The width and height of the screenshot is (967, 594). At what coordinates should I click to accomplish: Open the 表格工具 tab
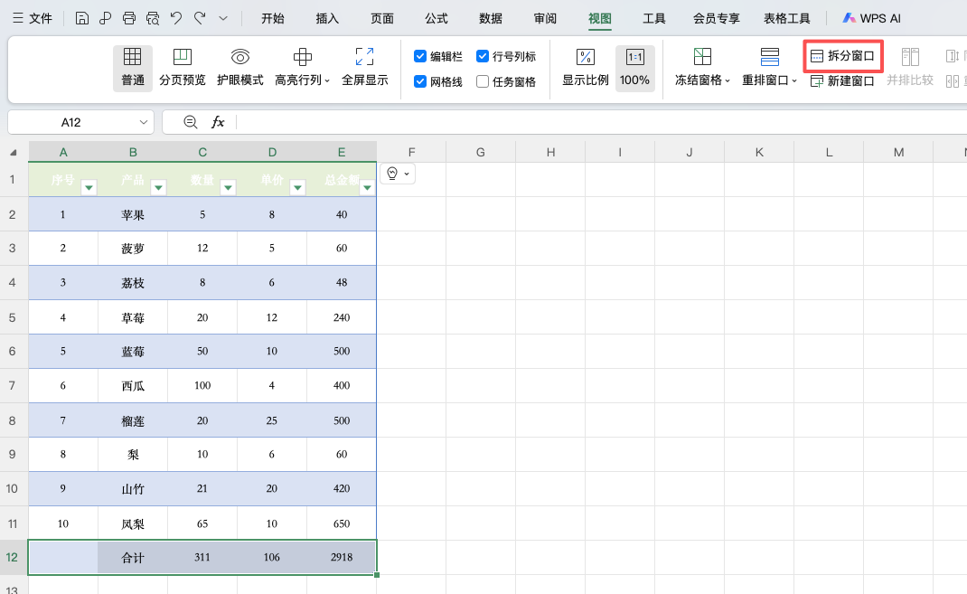point(787,18)
